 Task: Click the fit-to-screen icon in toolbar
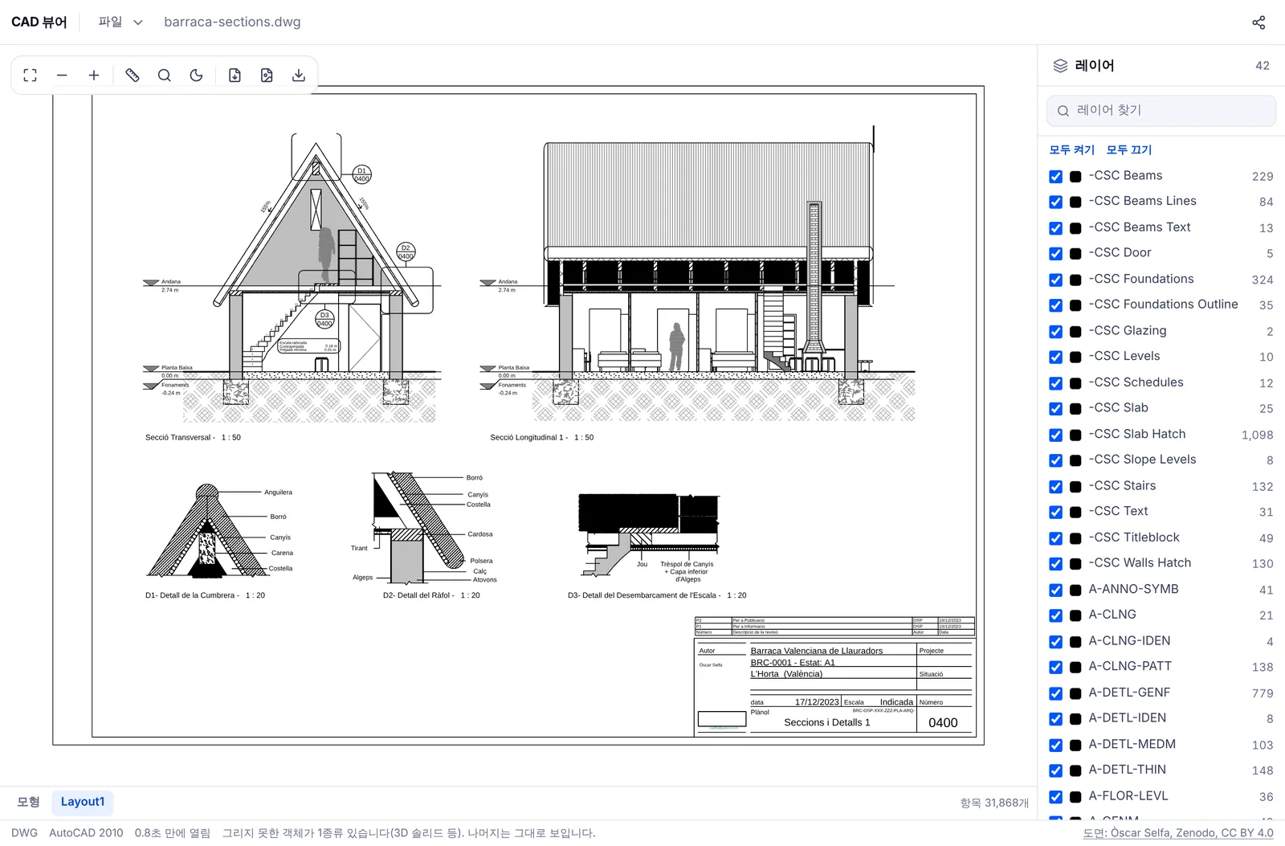click(x=30, y=76)
